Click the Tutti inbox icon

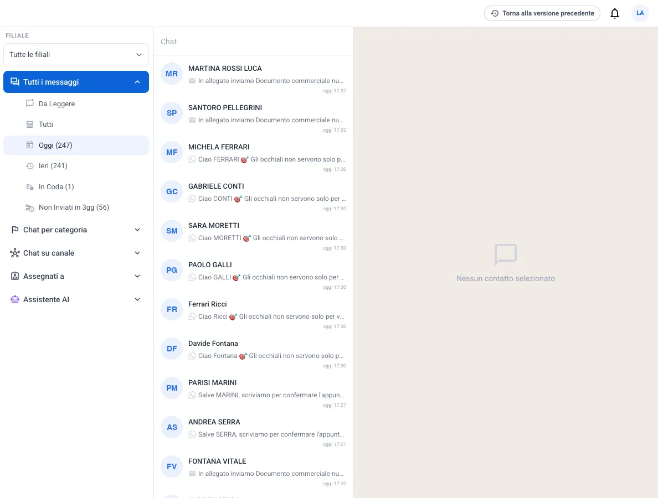(x=30, y=124)
